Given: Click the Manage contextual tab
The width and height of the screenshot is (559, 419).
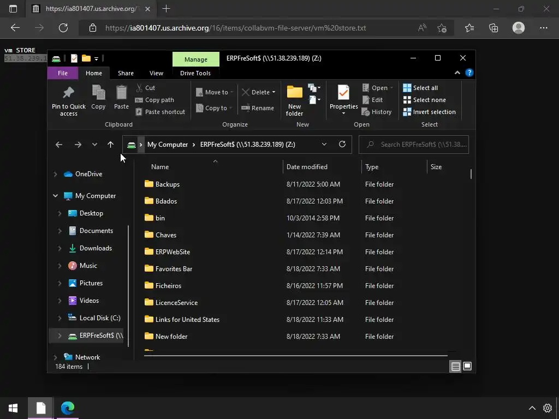Looking at the screenshot, I should 196,59.
